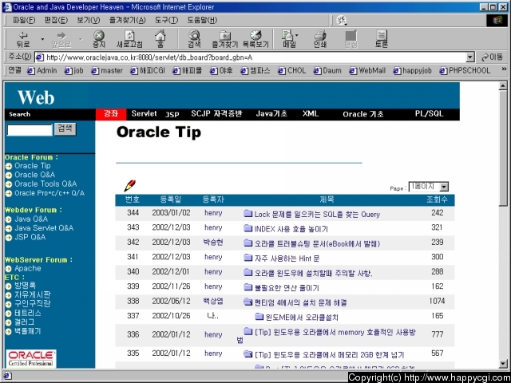
Task: Open the PHPSCHOOL links bookmark
Action: [x=465, y=71]
